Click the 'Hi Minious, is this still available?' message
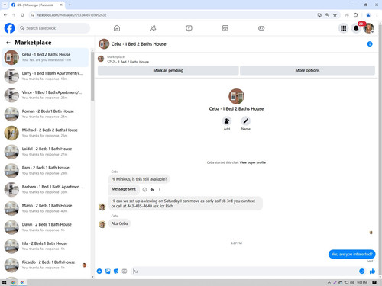Image resolution: width=382 pixels, height=286 pixels. [x=139, y=179]
